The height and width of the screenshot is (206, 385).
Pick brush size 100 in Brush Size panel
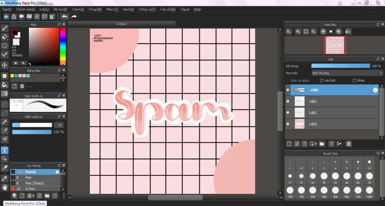290,192
